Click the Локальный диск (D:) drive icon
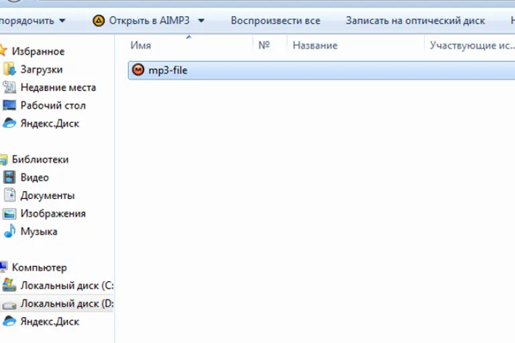The width and height of the screenshot is (515, 343). click(9, 305)
